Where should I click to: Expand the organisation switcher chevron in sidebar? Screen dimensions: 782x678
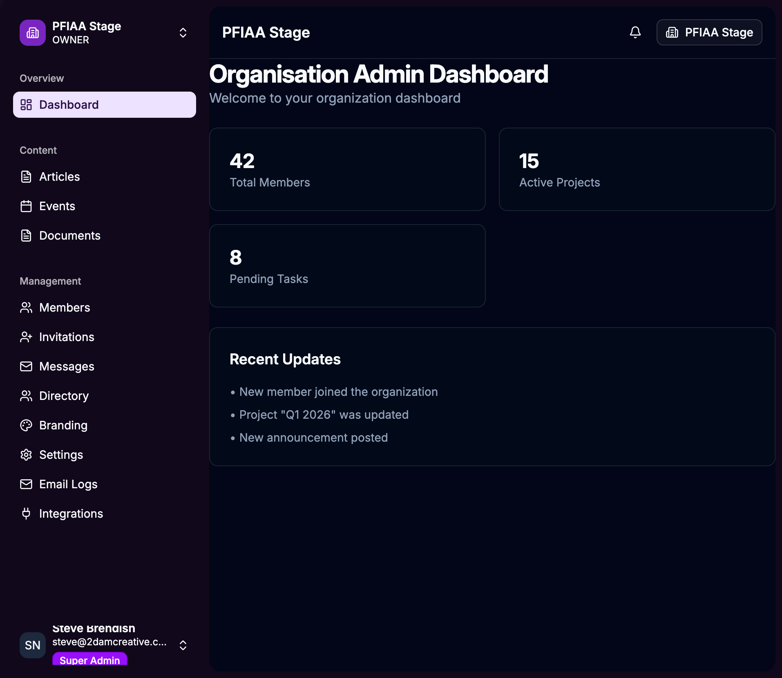click(x=183, y=33)
